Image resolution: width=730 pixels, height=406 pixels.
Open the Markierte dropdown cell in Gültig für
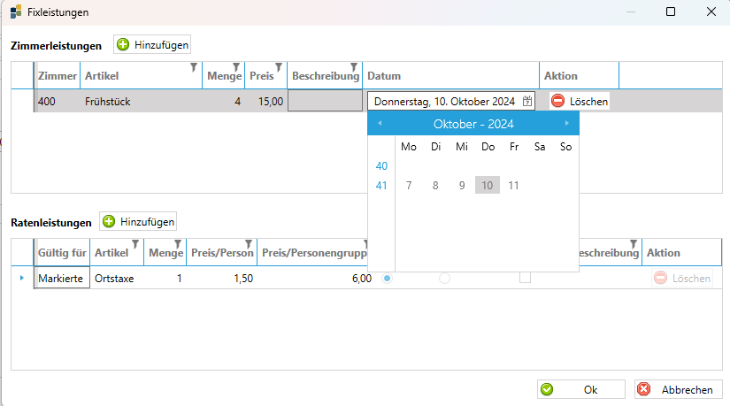coord(62,278)
